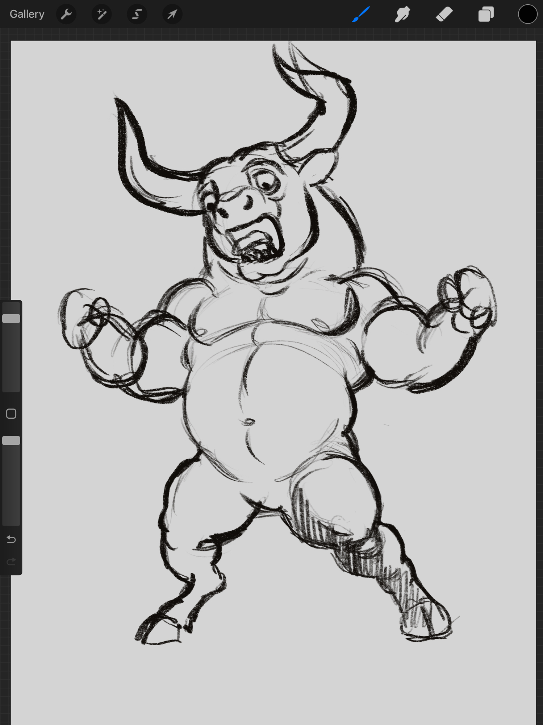
Task: Open the Adjustments magic wand menu
Action: pyautogui.click(x=101, y=14)
